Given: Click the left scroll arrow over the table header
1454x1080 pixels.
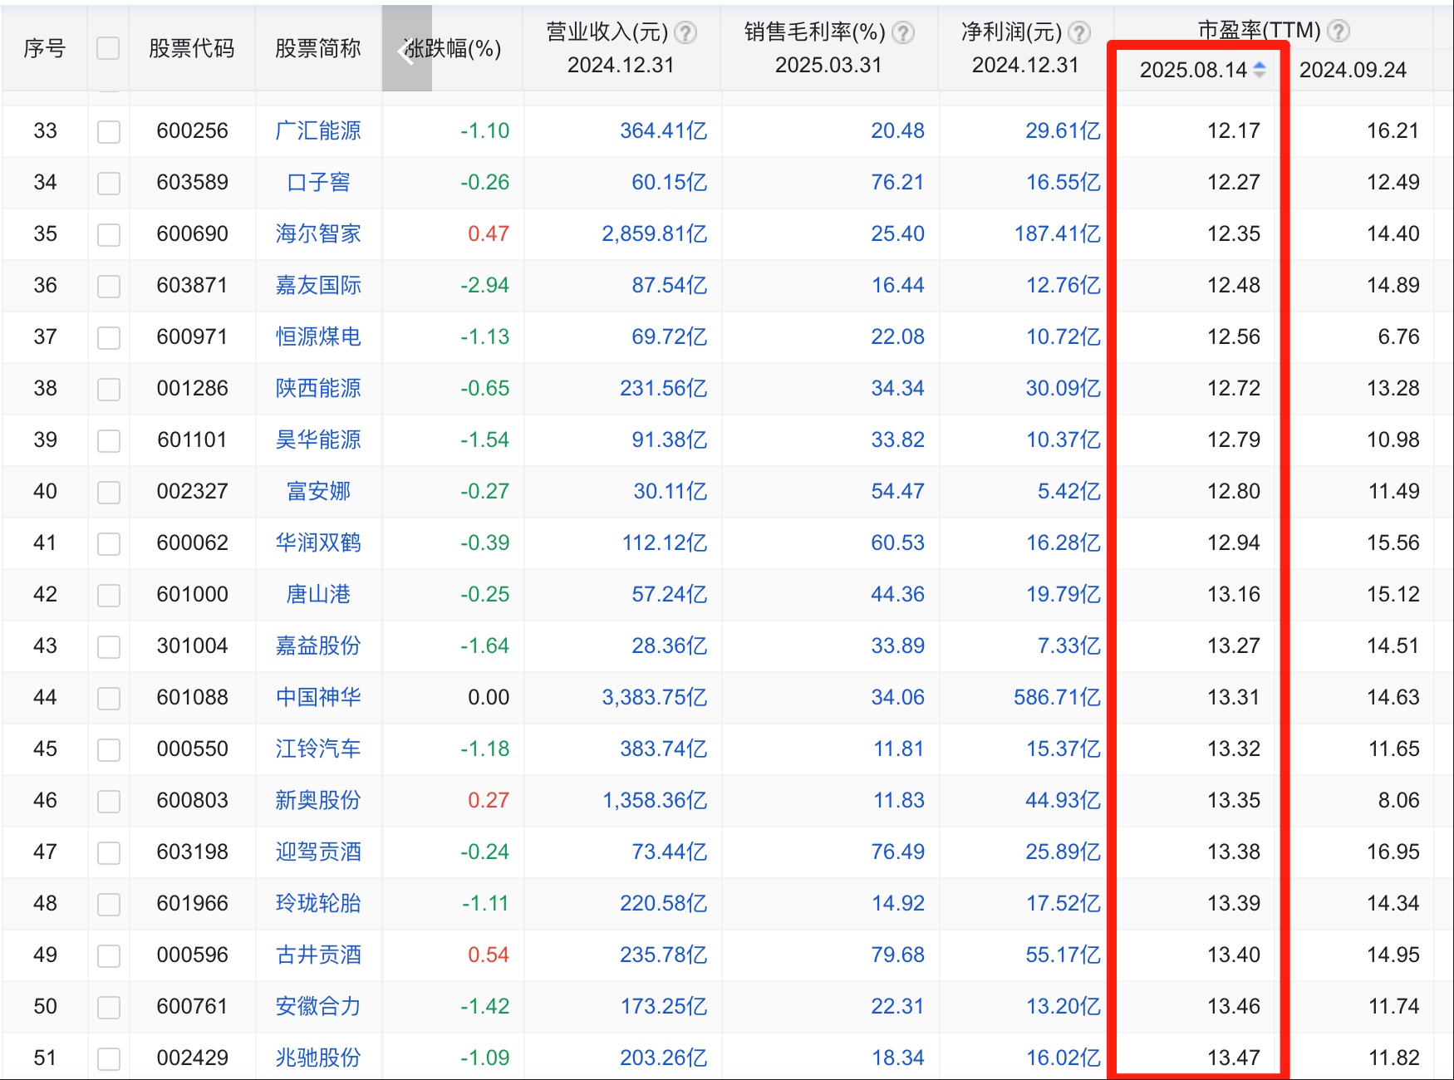Looking at the screenshot, I should click(x=406, y=49).
